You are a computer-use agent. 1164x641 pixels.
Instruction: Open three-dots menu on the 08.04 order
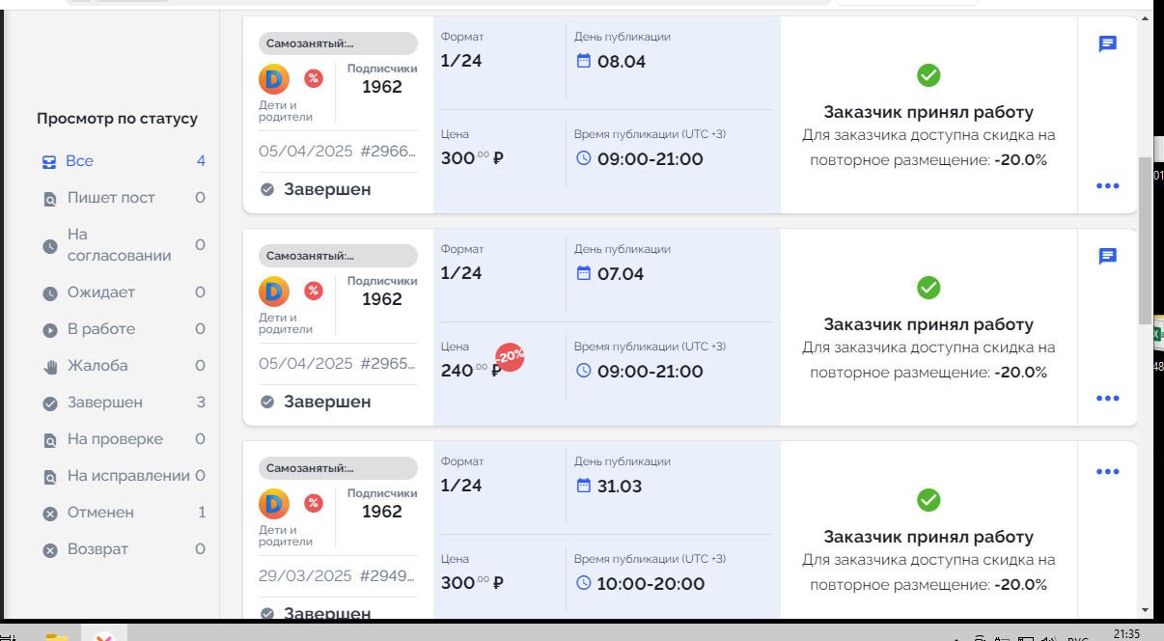click(1108, 185)
